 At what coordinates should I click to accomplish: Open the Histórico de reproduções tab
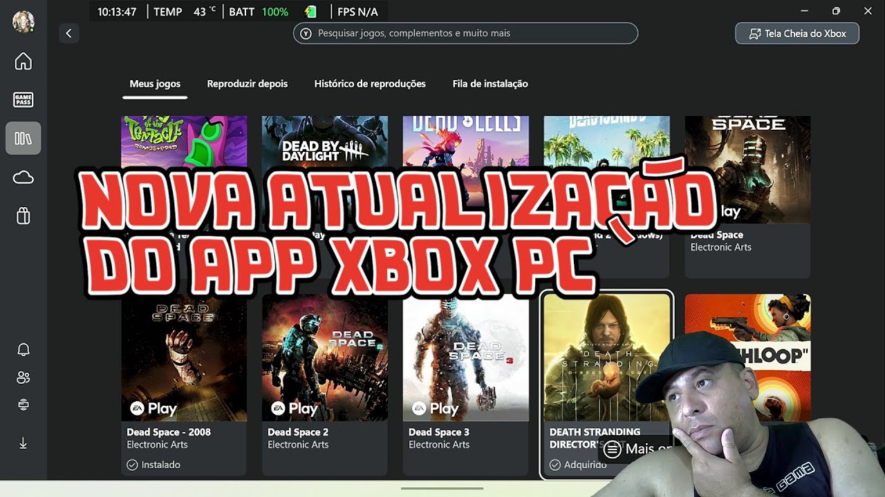(x=370, y=84)
